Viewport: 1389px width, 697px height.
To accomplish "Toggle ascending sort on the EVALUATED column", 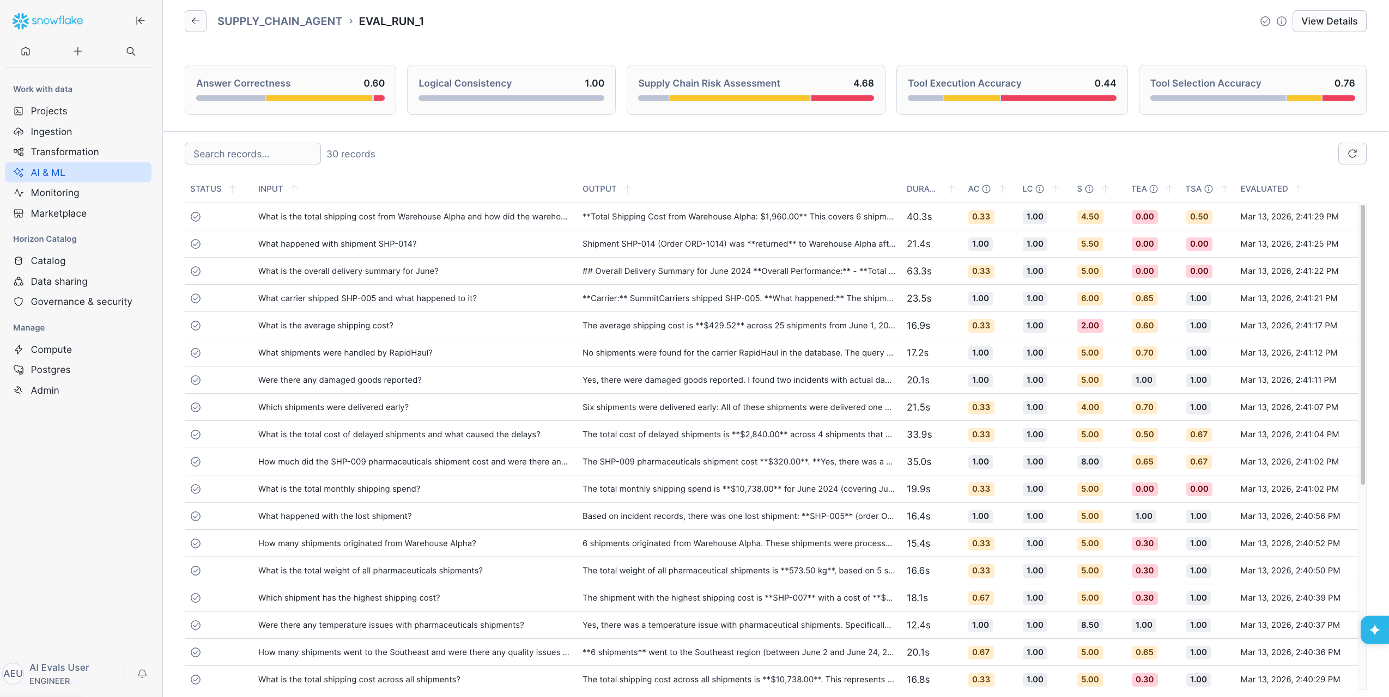I will point(1299,188).
